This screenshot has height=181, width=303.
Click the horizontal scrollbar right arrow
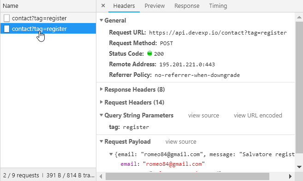(x=290, y=176)
